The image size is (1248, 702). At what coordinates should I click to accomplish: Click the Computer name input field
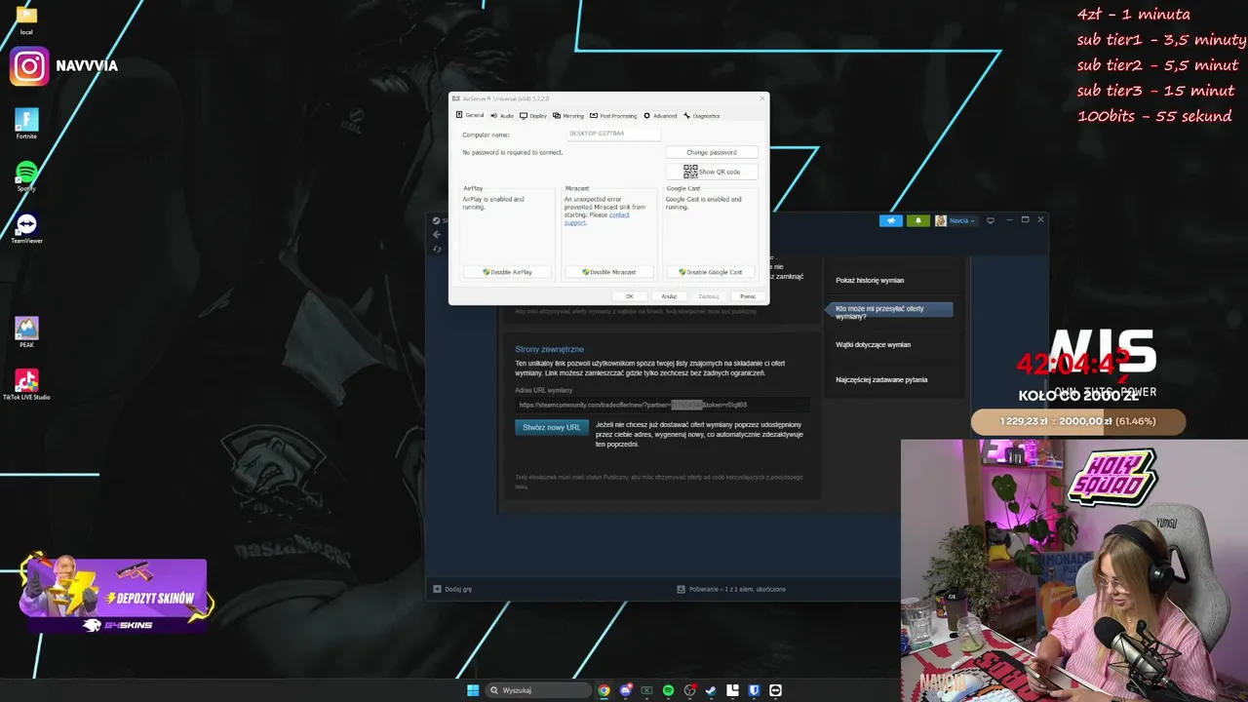click(613, 134)
